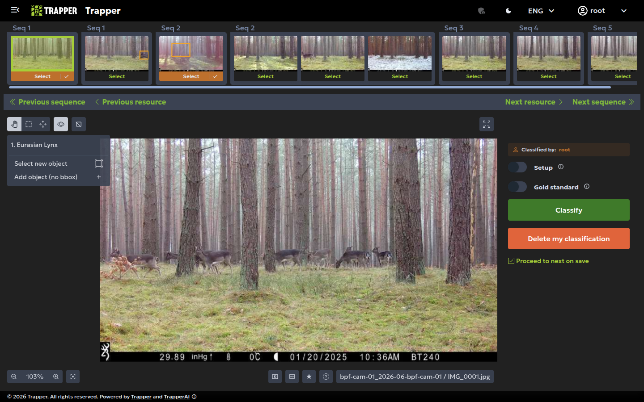
Task: Activate the move arrows tool
Action: pyautogui.click(x=43, y=124)
